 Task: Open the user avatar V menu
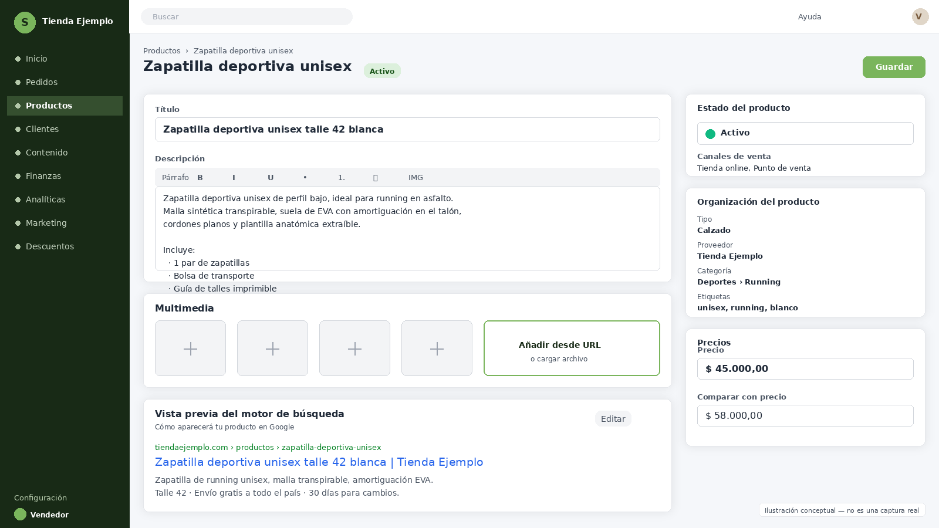[920, 16]
